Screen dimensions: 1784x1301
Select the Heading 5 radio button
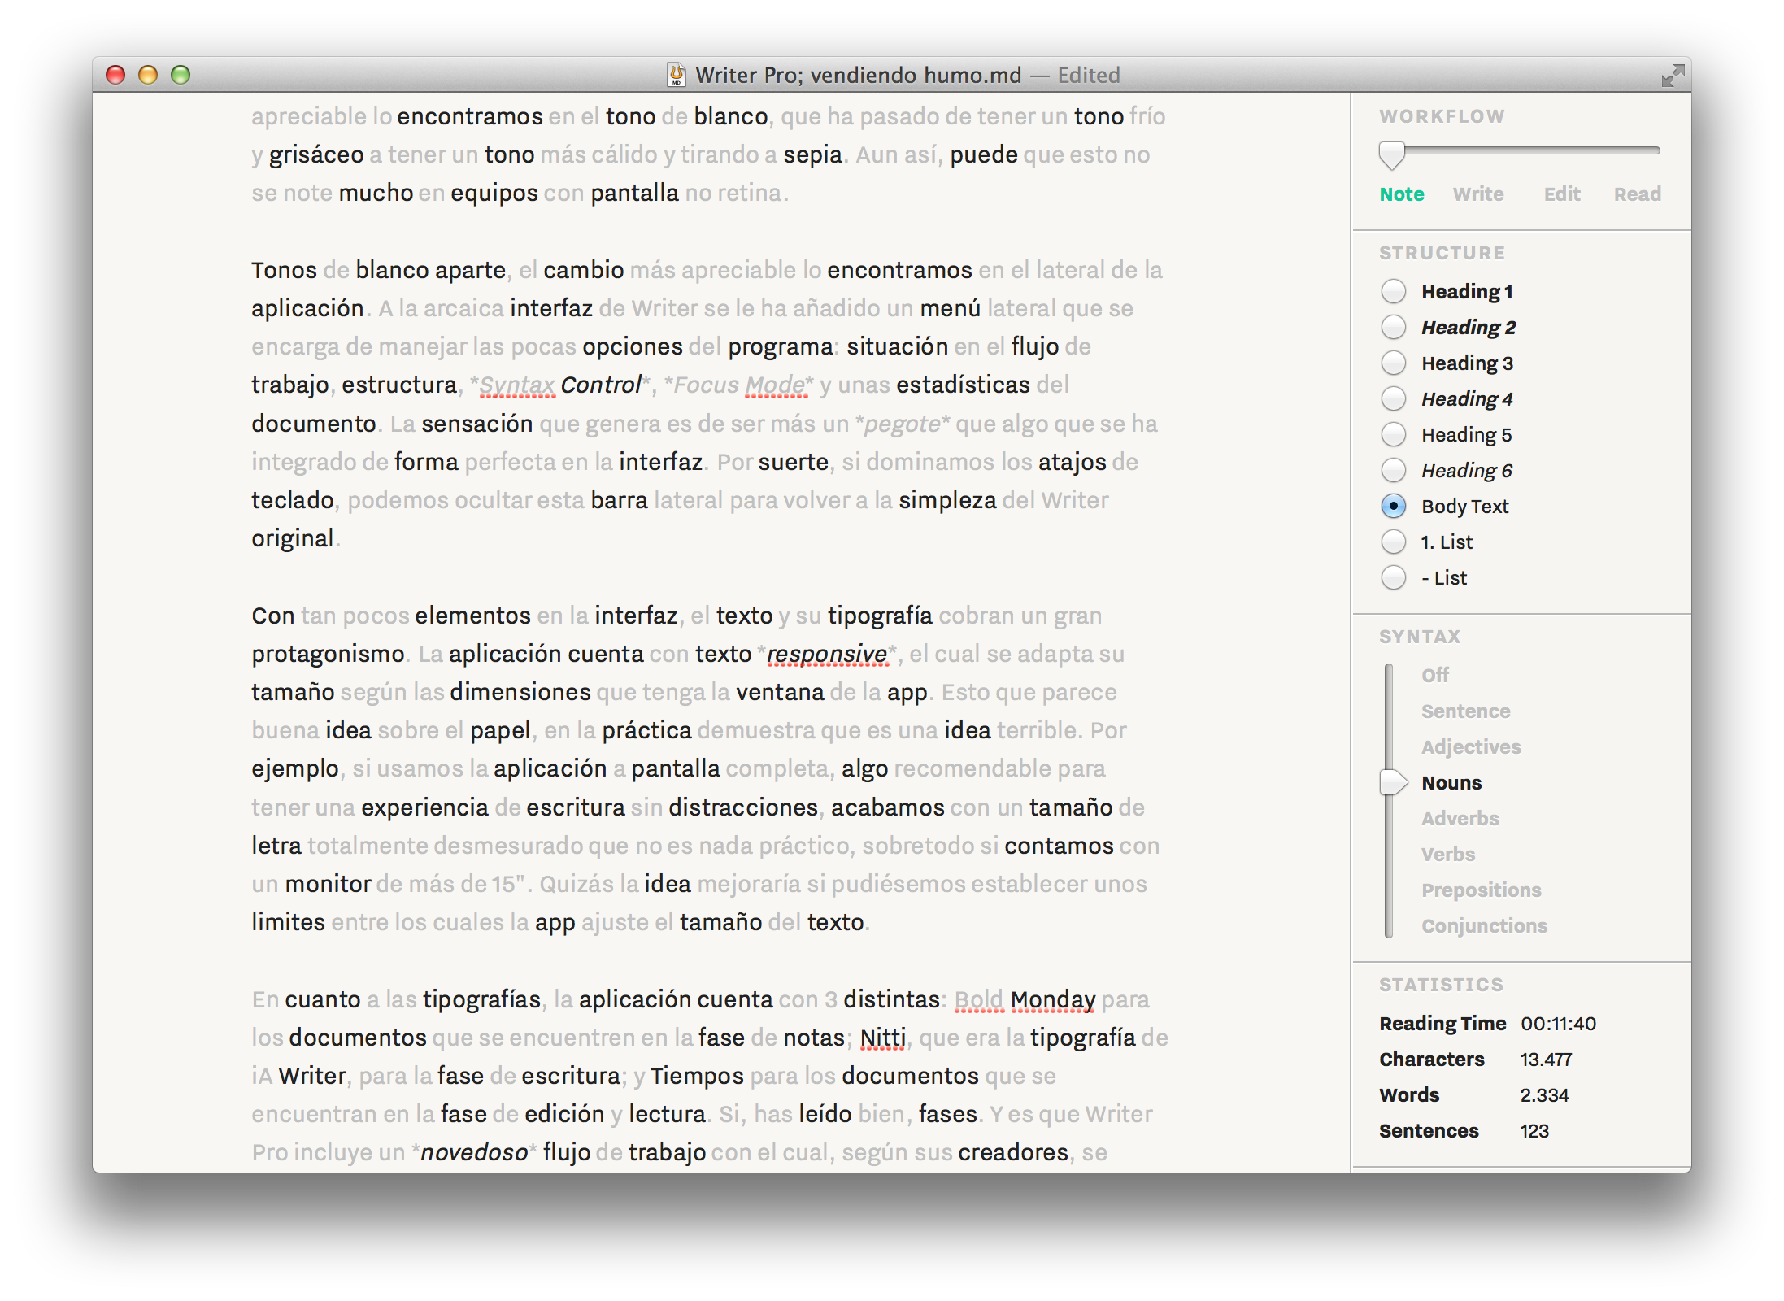click(x=1394, y=434)
